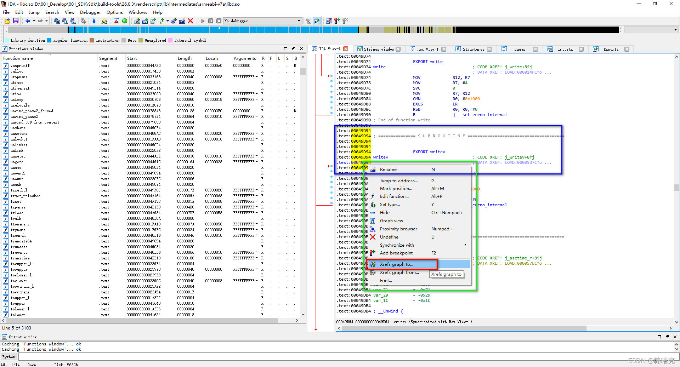Switch to the Hex View-1 tab
The width and height of the screenshot is (680, 367).
point(427,49)
